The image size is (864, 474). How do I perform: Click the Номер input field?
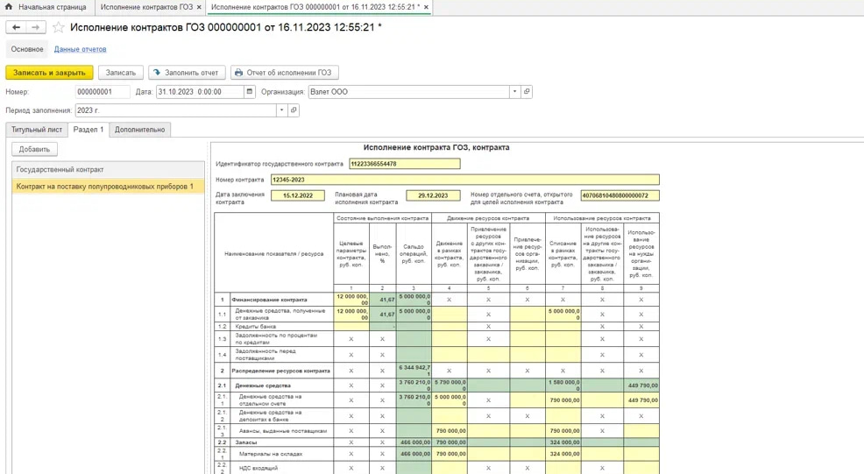pyautogui.click(x=103, y=92)
